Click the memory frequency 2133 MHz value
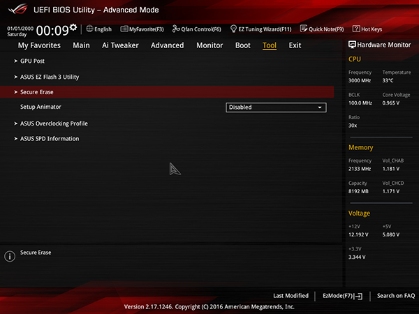419x314 pixels. tap(360, 169)
